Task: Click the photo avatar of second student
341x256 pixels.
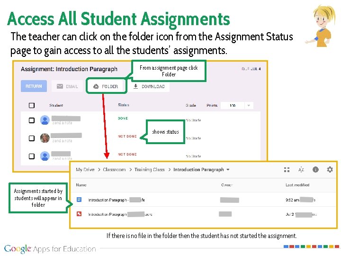Action: coord(45,138)
